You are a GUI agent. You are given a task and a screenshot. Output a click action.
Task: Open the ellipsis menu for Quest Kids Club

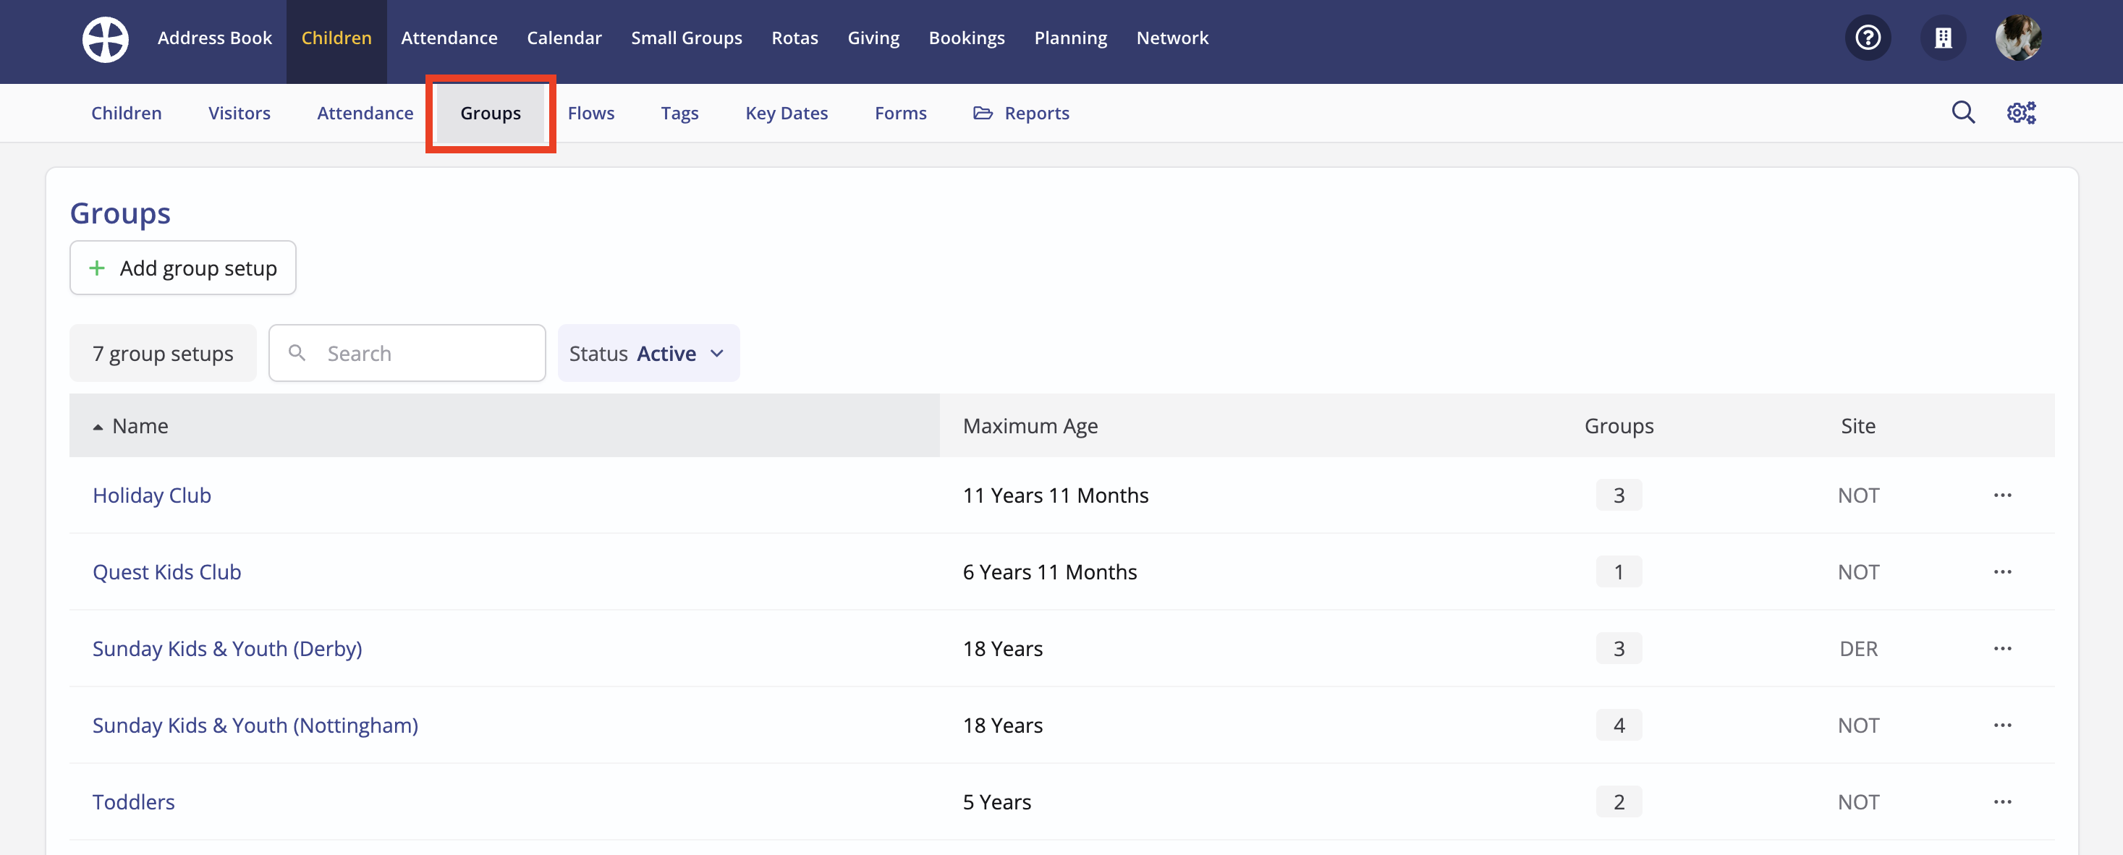point(2002,571)
